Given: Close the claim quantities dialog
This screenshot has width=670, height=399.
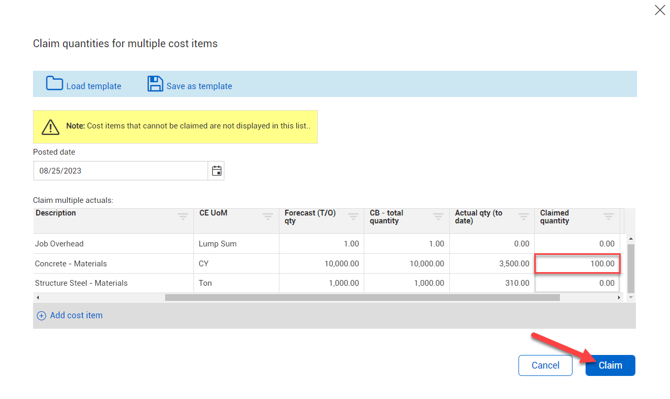Looking at the screenshot, I should pos(660,10).
